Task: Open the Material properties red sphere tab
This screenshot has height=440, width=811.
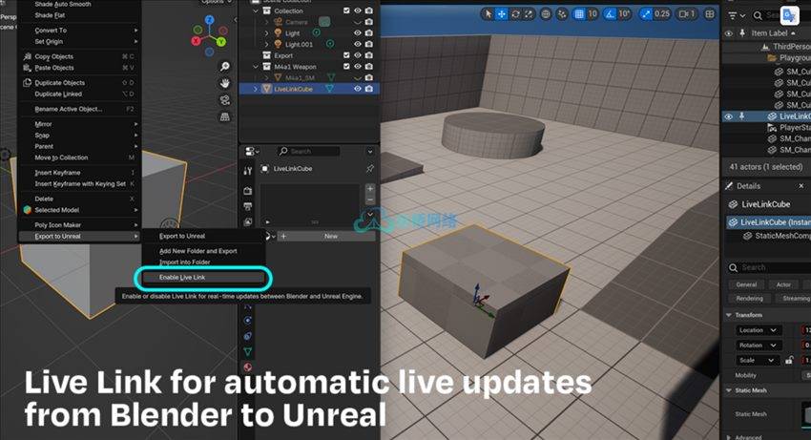Action: tap(248, 367)
